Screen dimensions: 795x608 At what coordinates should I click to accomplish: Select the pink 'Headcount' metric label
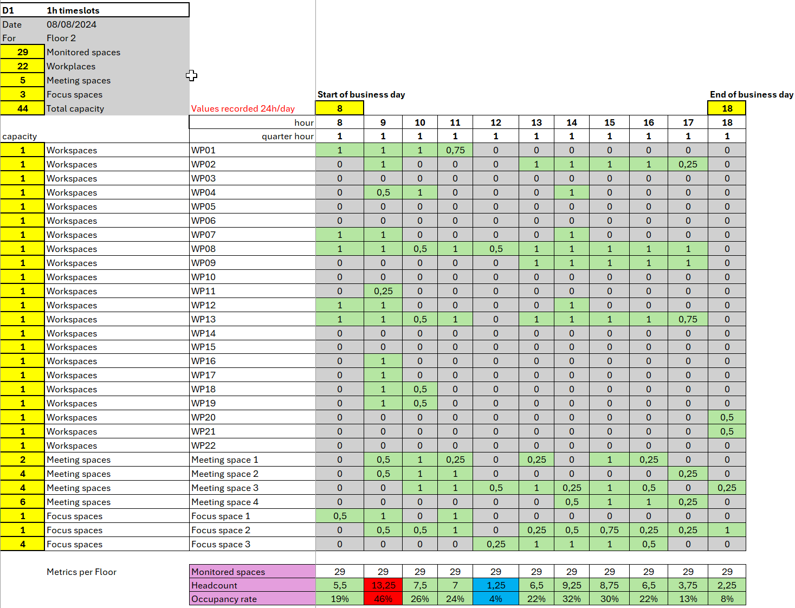point(253,585)
